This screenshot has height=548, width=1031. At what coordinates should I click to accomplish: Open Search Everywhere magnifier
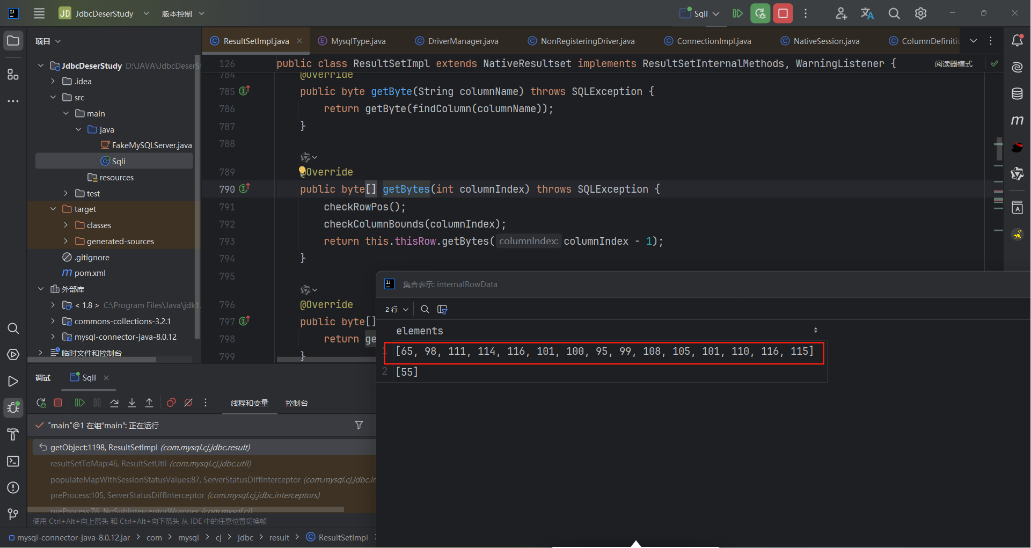point(894,13)
